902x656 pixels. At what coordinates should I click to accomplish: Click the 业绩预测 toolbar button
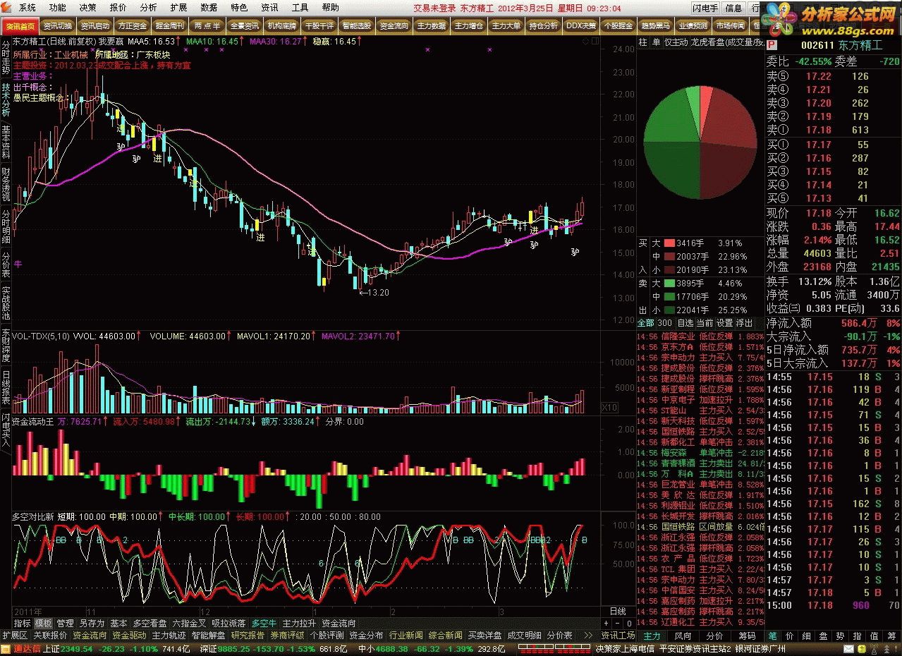[693, 25]
